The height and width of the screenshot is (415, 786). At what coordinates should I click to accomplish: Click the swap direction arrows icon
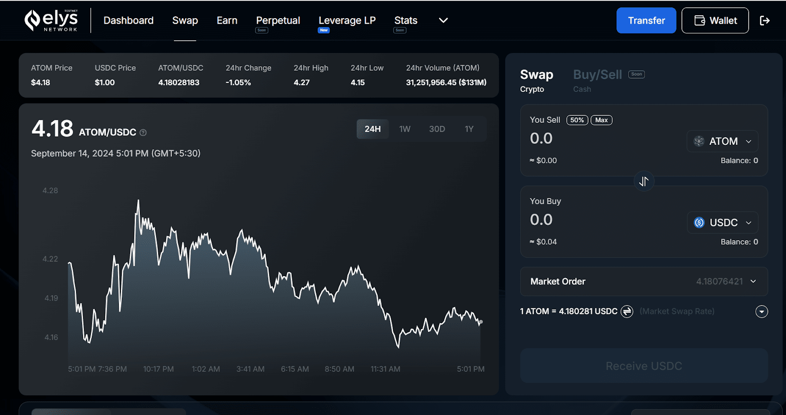click(x=644, y=182)
